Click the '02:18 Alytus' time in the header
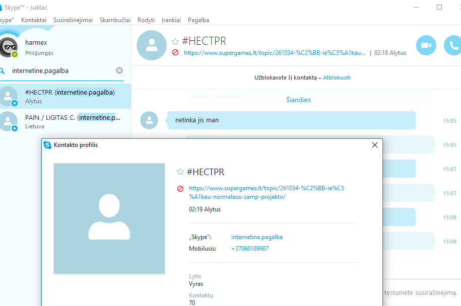This screenshot has height=306, width=461. coord(390,53)
